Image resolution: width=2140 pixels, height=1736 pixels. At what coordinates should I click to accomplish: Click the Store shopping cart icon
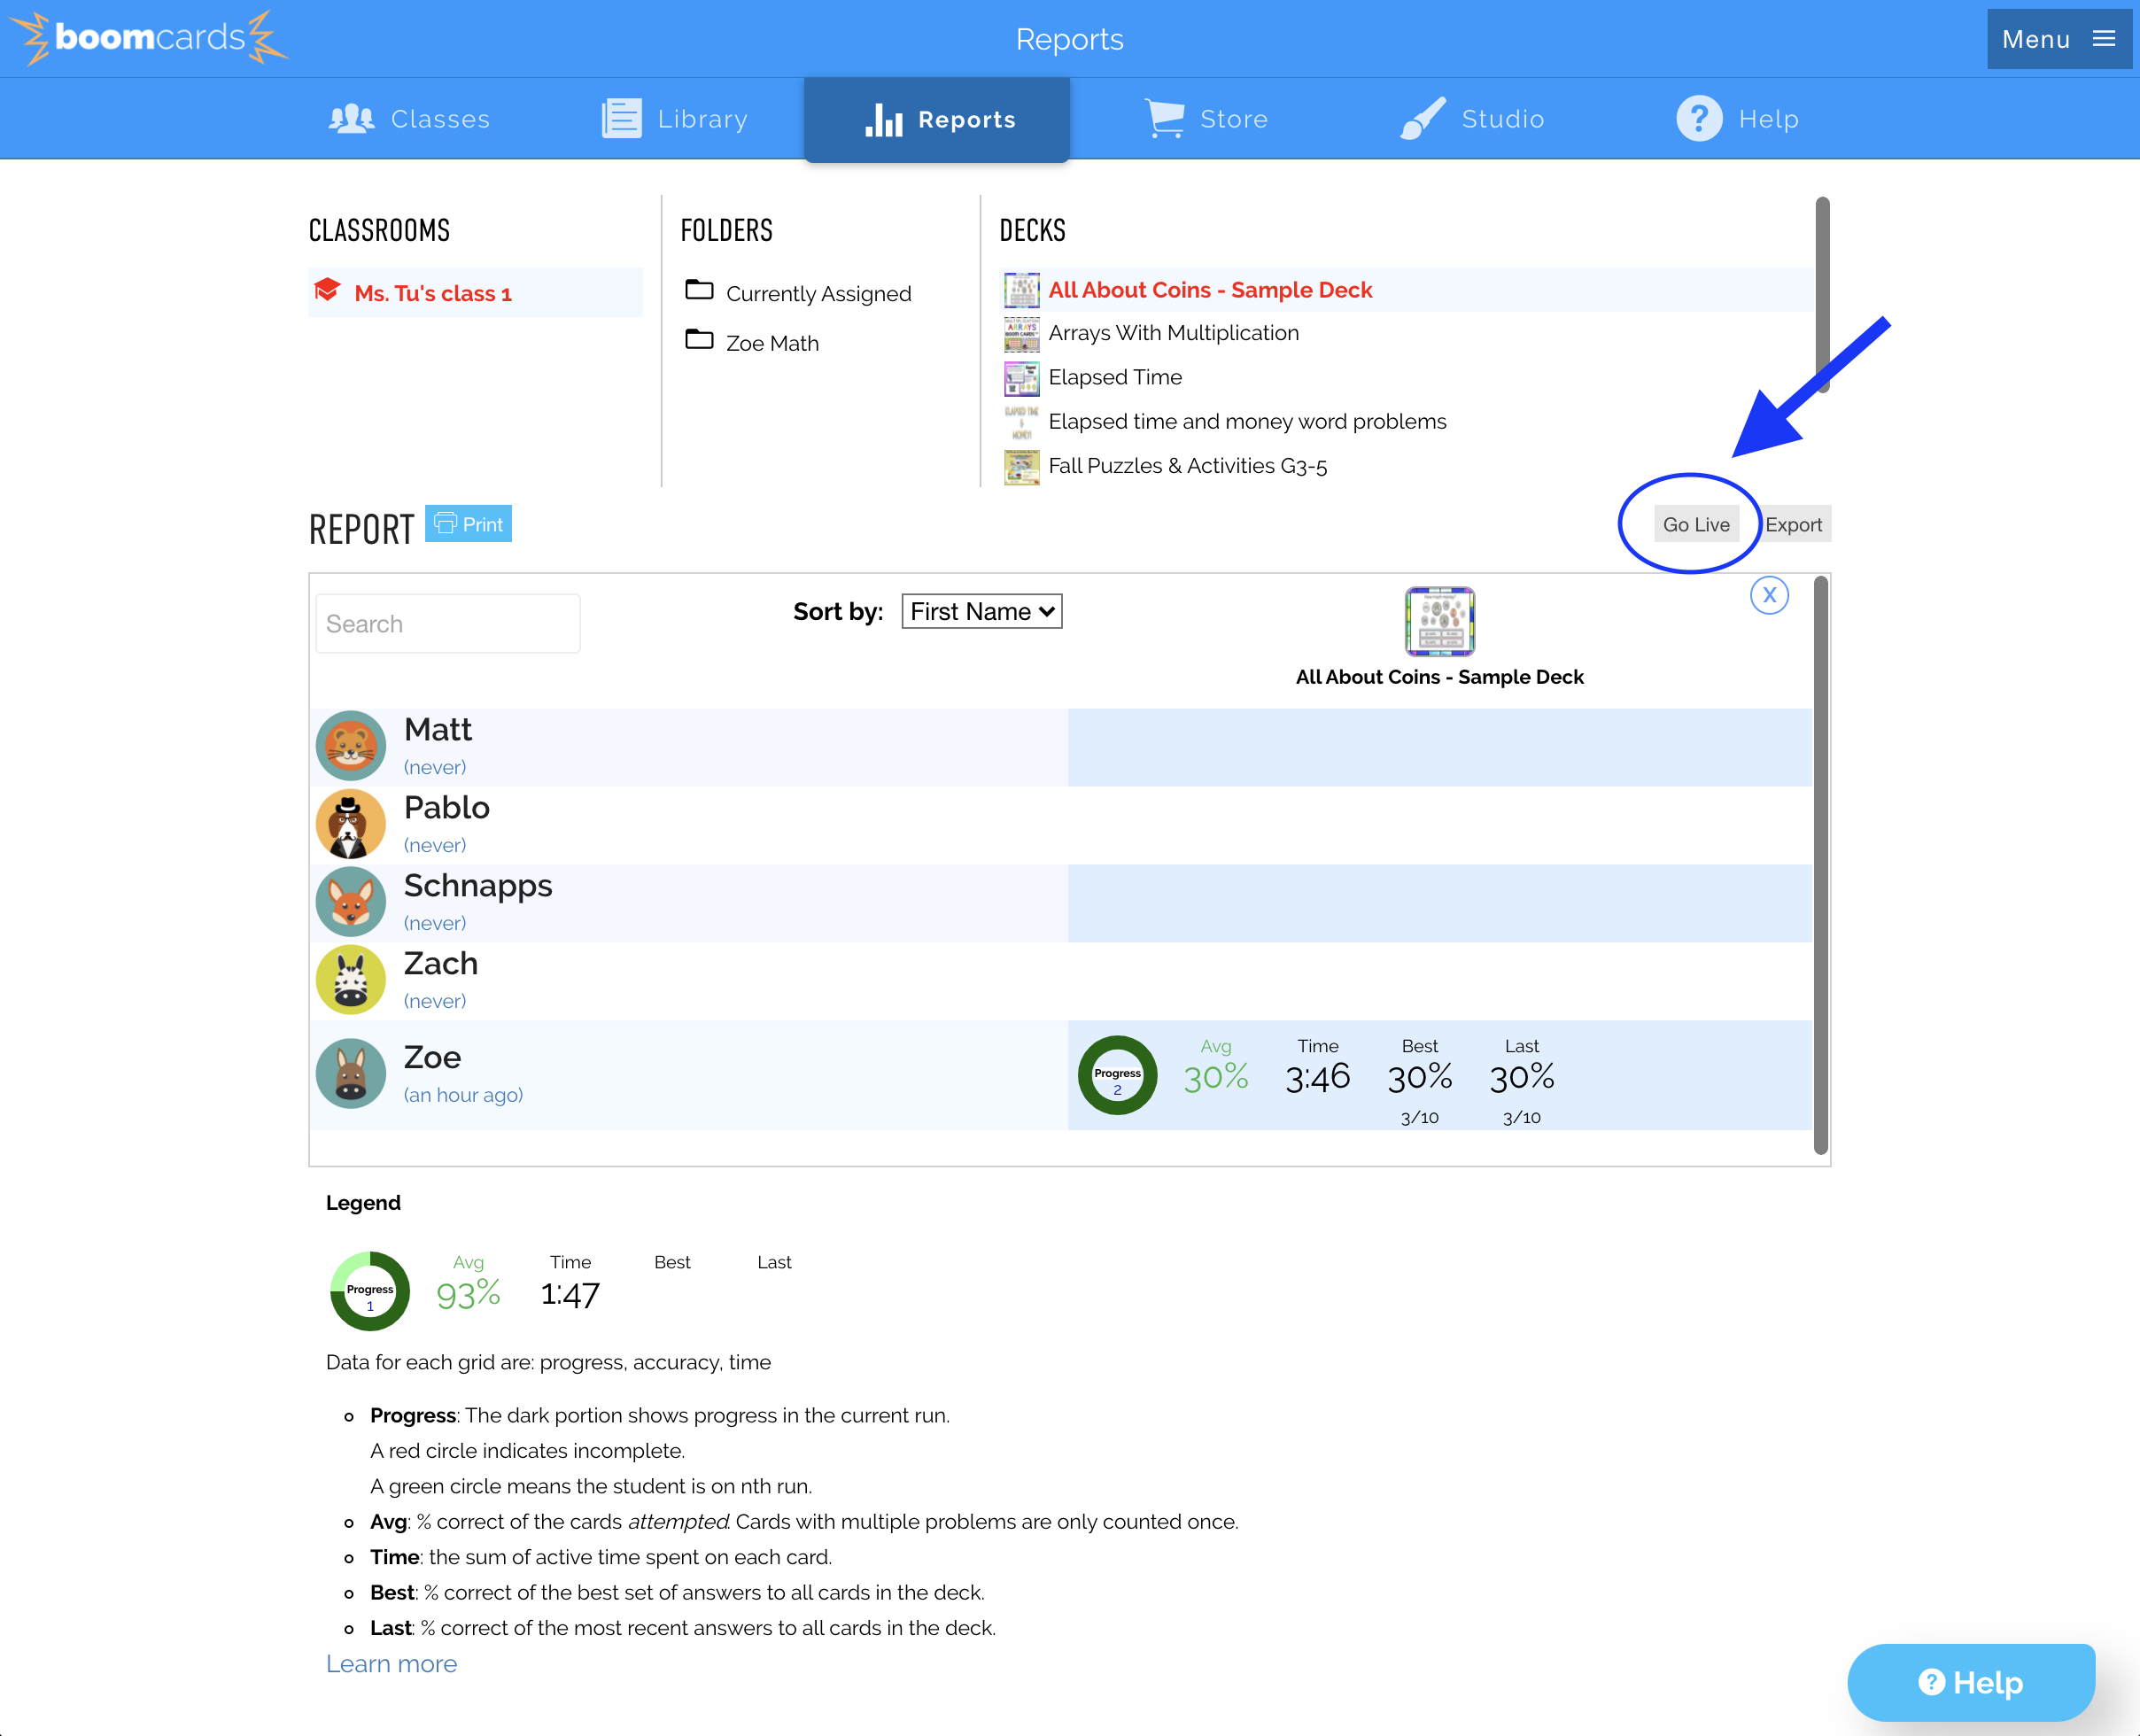[x=1165, y=118]
